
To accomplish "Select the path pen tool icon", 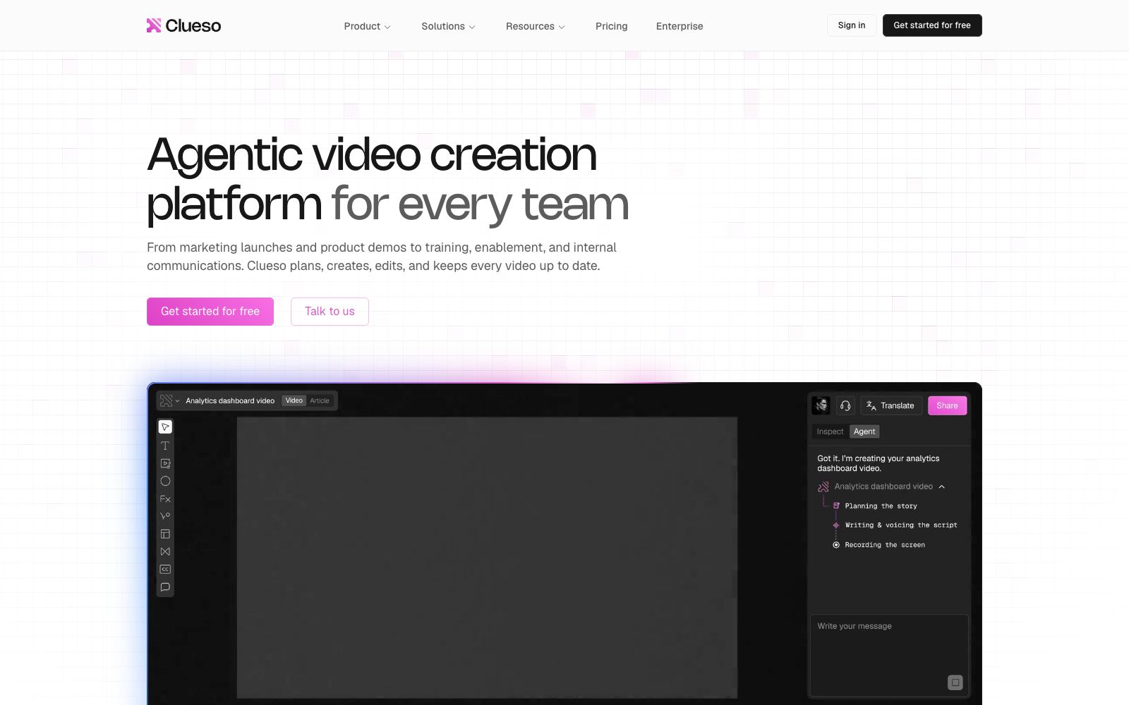I will click(x=165, y=516).
